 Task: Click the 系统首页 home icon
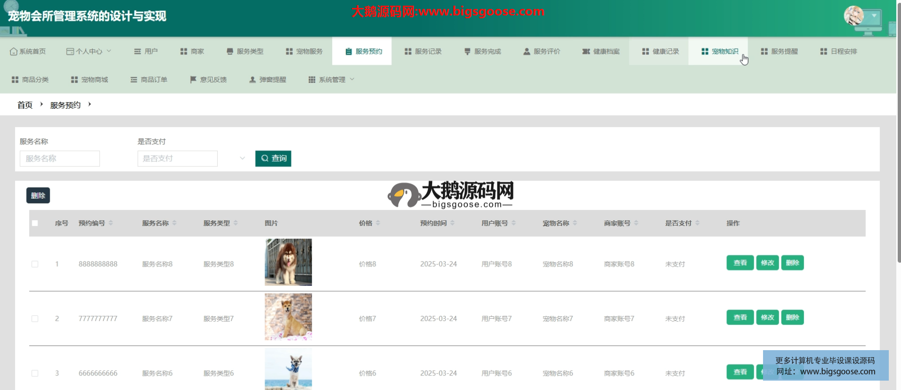(x=13, y=52)
